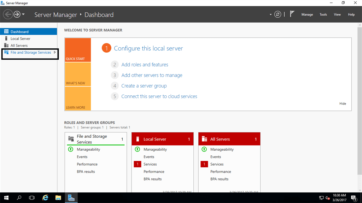Open Internet Explorer from the taskbar
The height and width of the screenshot is (203, 362).
[x=45, y=198]
